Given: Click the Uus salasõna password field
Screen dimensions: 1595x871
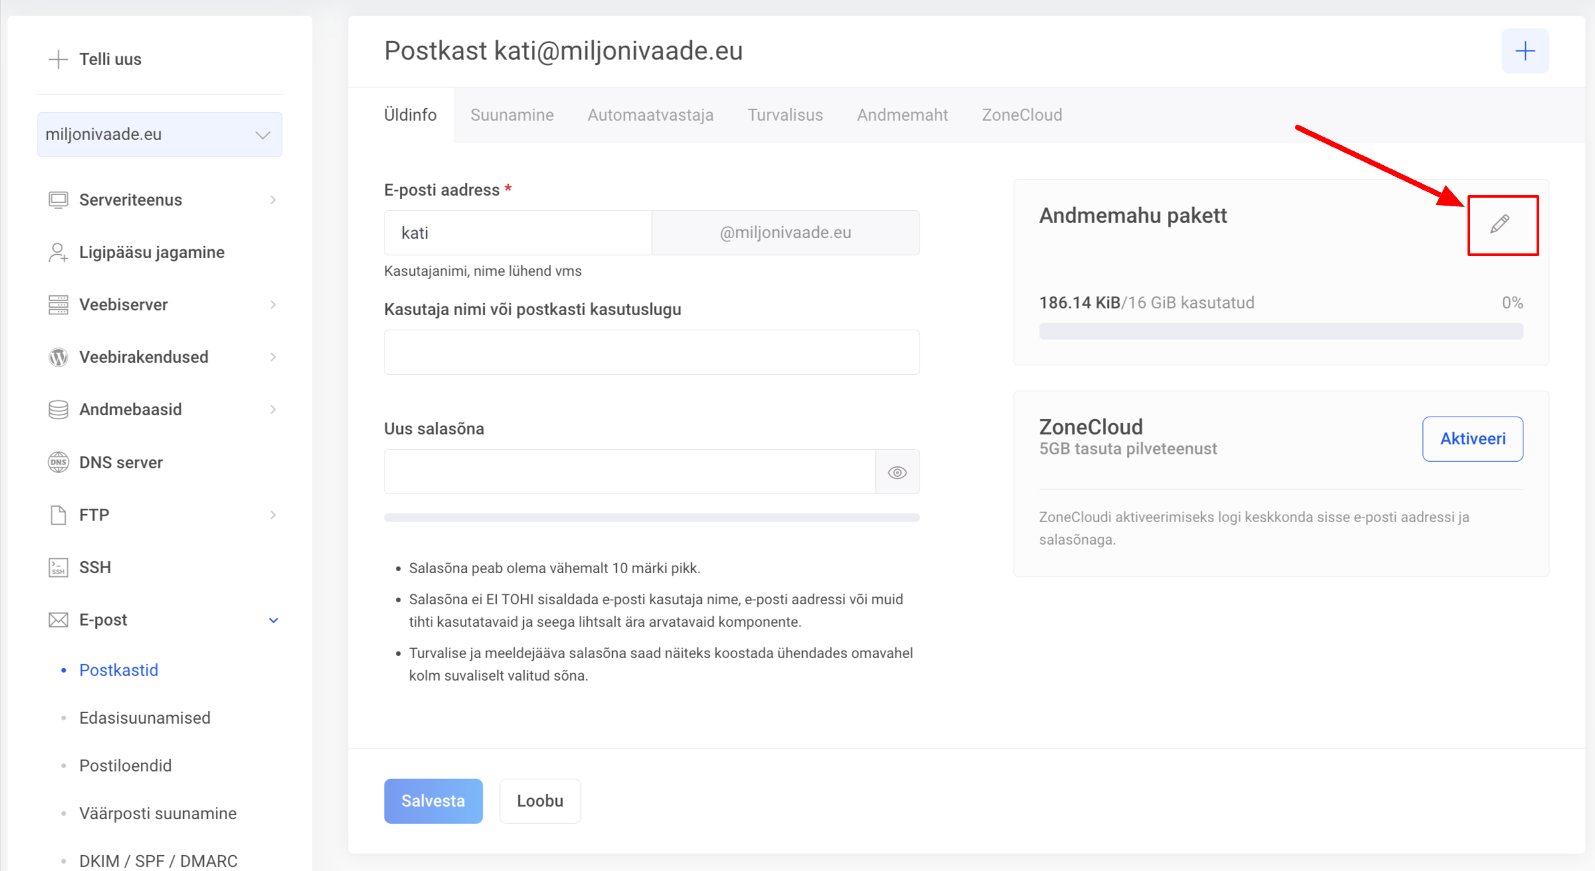Looking at the screenshot, I should [x=630, y=472].
